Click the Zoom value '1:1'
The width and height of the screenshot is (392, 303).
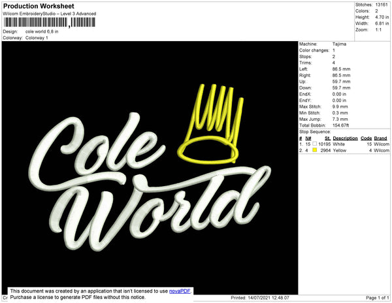[x=378, y=30]
